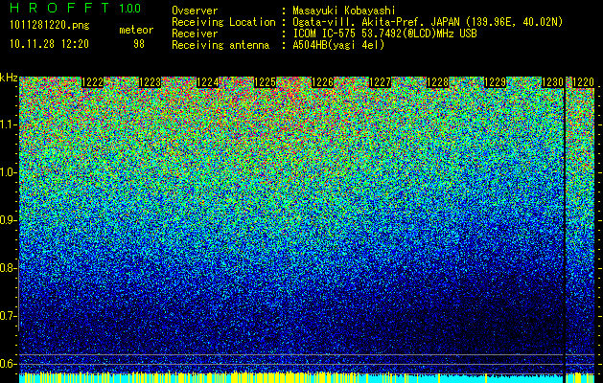Click the 1222 time marker
603x383 pixels.
92,82
